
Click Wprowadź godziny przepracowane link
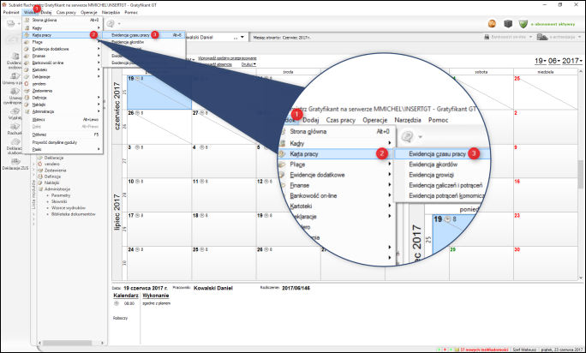pyautogui.click(x=227, y=58)
